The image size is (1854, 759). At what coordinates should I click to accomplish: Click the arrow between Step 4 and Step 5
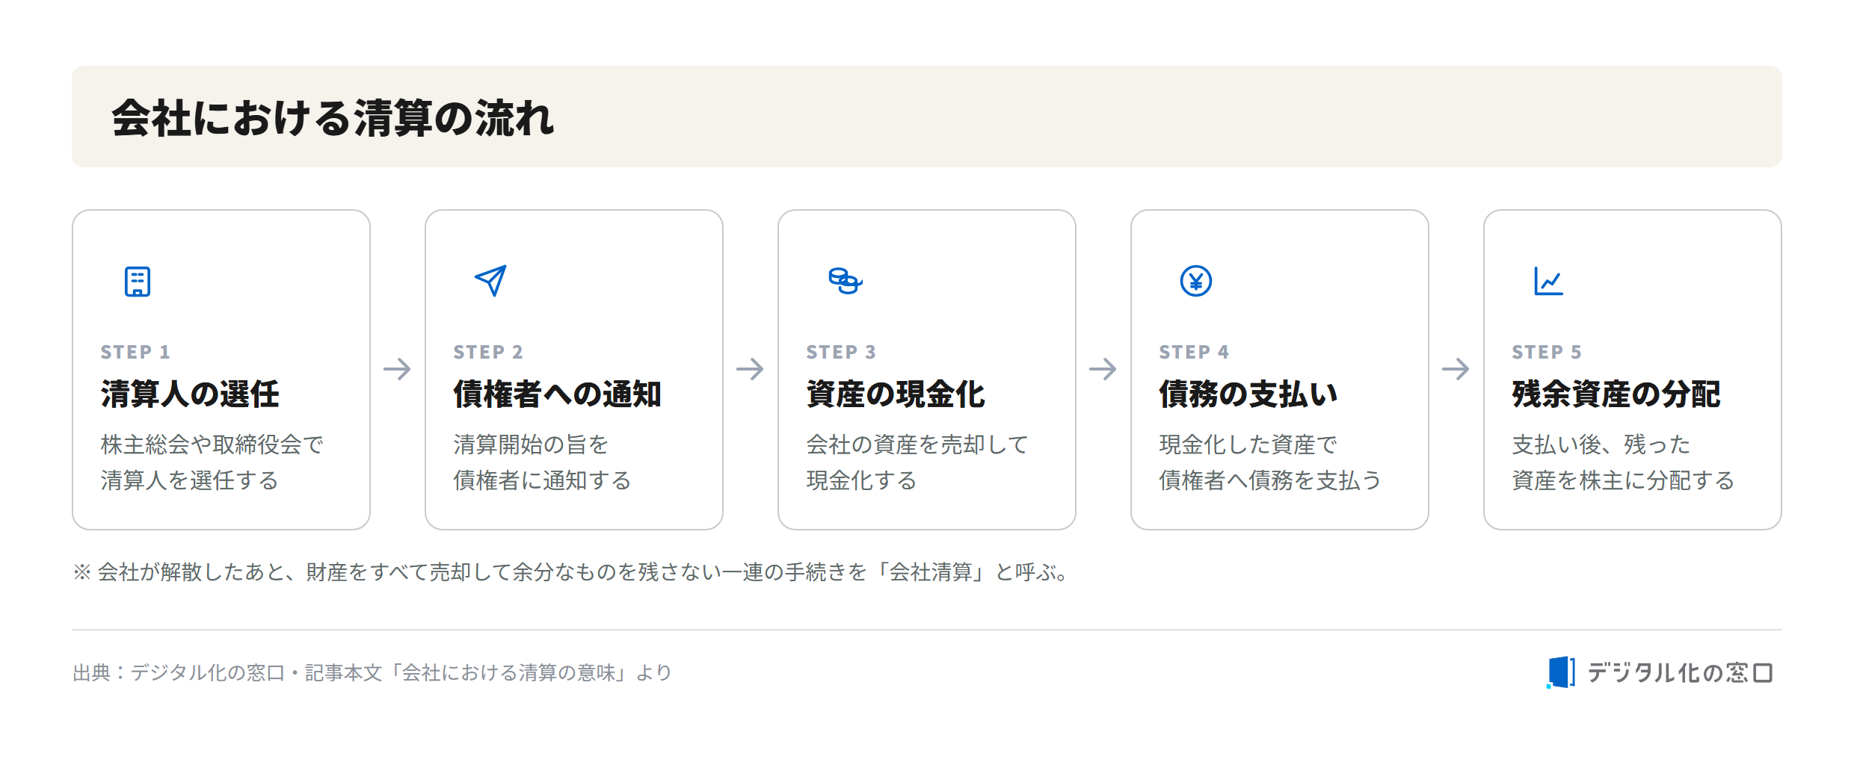tap(1456, 369)
